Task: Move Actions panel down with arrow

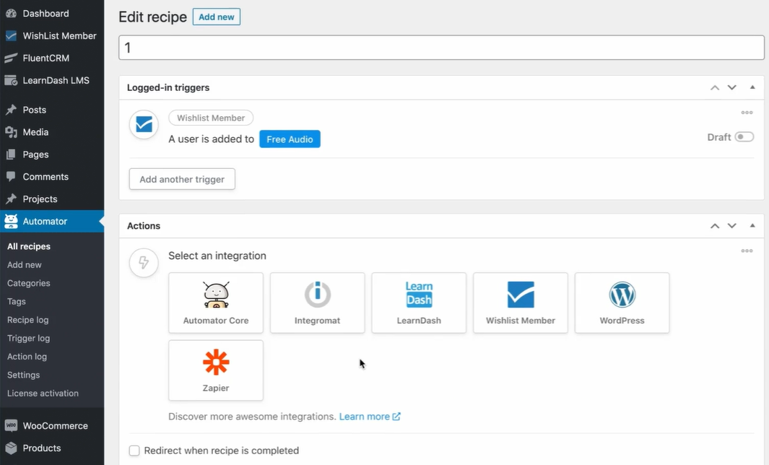Action: pos(731,226)
